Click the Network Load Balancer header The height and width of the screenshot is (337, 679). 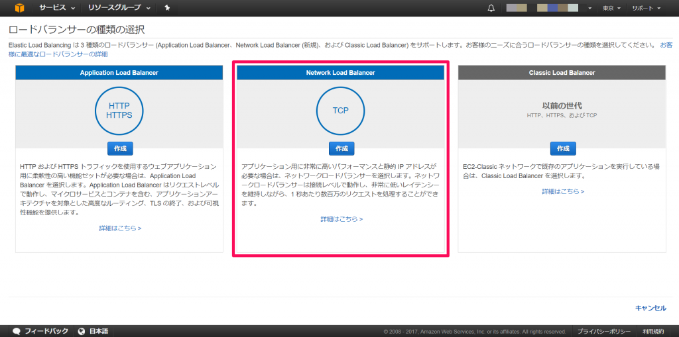341,73
